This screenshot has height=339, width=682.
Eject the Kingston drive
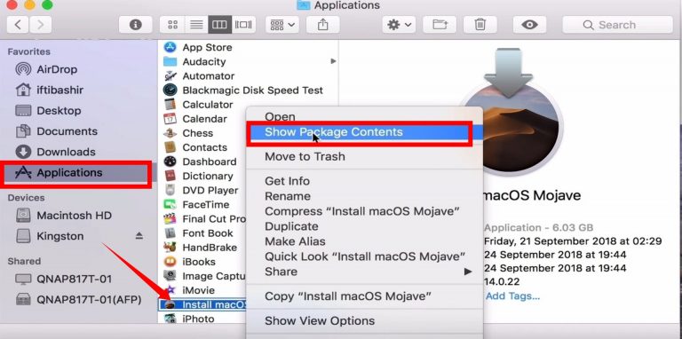tap(139, 236)
